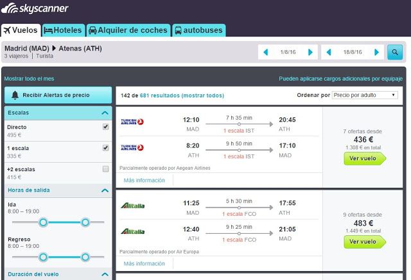Click Regreso slider left handle

coord(43,258)
